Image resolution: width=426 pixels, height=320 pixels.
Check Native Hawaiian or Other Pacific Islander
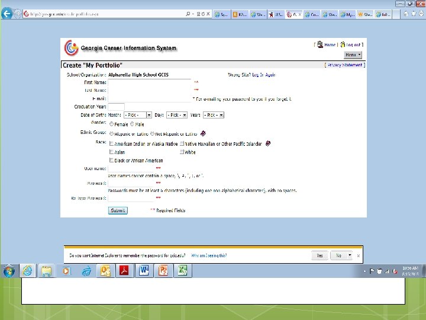click(182, 143)
